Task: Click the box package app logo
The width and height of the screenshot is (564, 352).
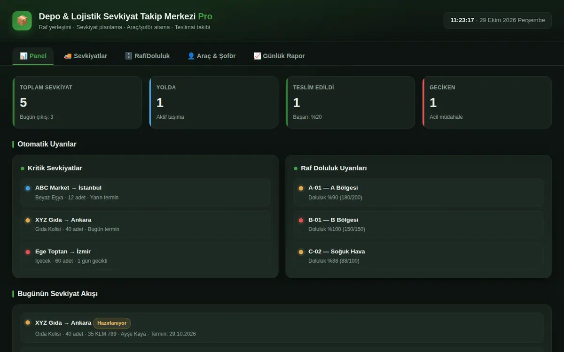Action: click(22, 21)
